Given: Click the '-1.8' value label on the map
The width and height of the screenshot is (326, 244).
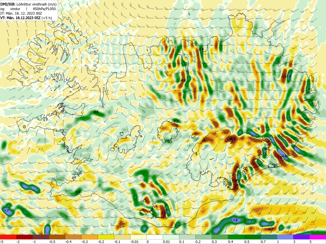Looking at the screenshot, I should tap(280, 157).
